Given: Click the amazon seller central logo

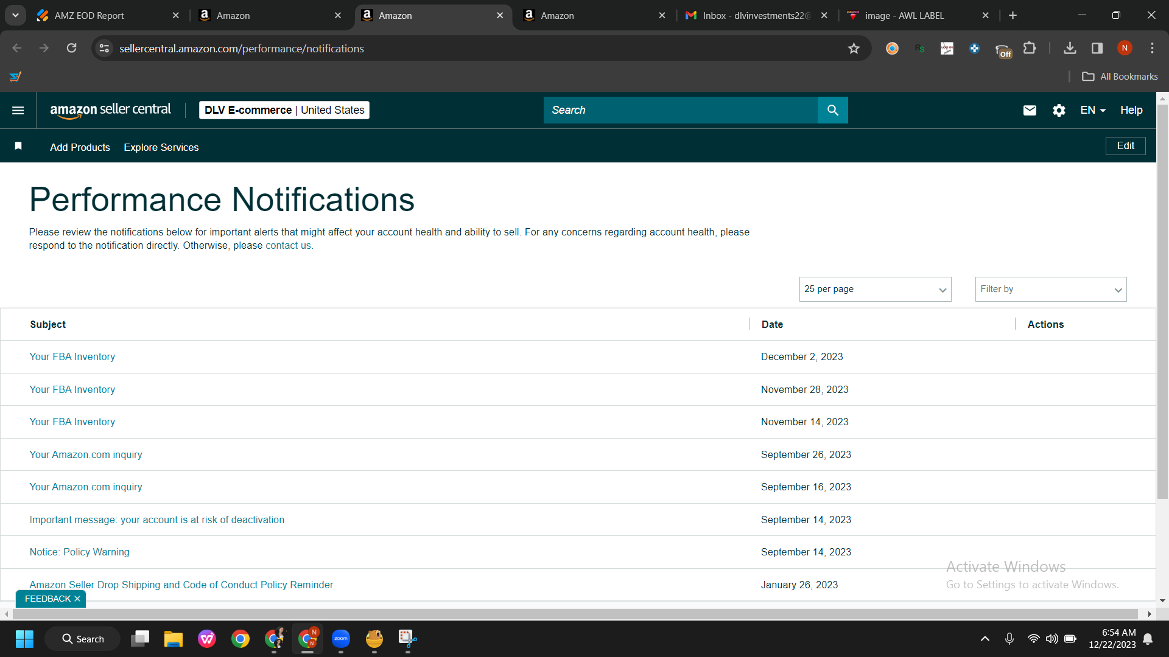Looking at the screenshot, I should pos(110,110).
